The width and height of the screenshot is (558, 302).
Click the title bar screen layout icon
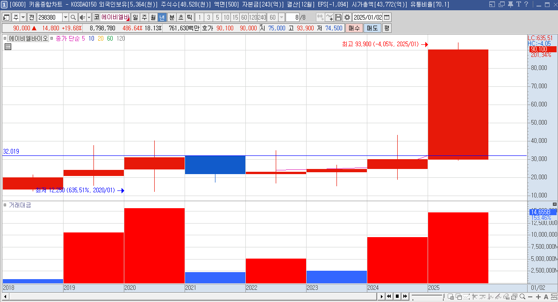coord(492,4)
